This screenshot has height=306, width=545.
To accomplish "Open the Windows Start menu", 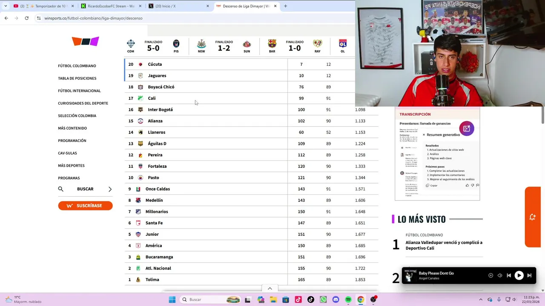I will (172, 300).
